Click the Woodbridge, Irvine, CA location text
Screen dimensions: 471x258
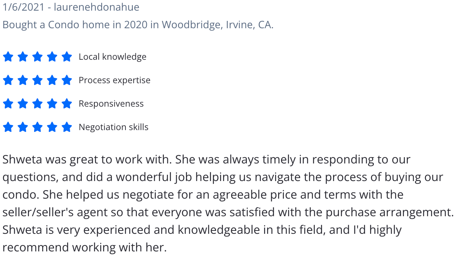[218, 25]
